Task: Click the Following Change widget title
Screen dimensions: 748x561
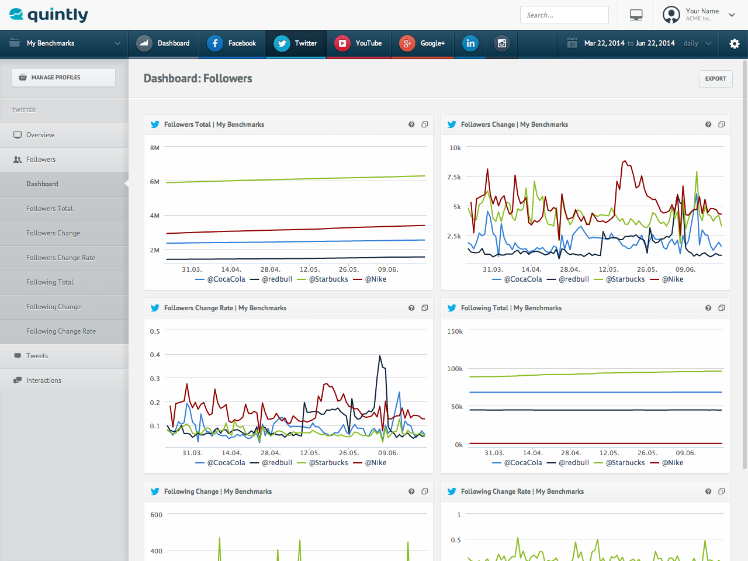Action: click(218, 491)
